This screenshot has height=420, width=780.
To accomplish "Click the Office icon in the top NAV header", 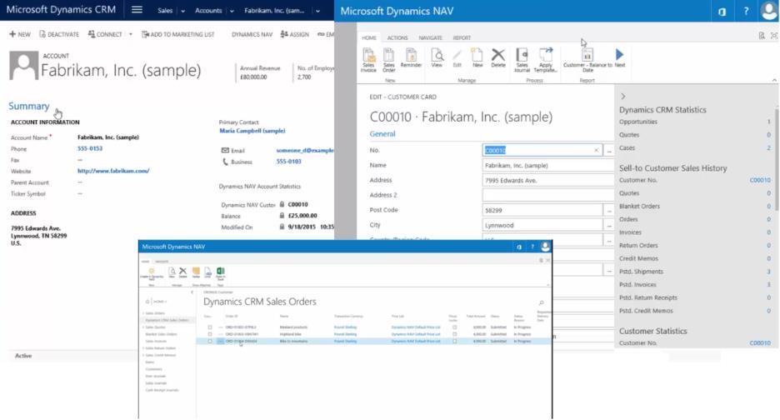I will tap(722, 12).
